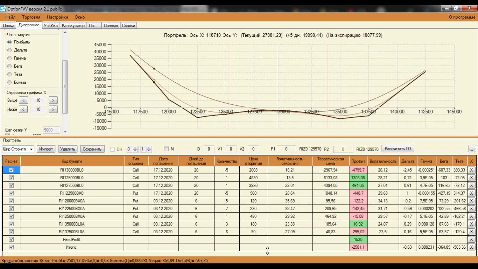Click the Шаг сетки Y input field
The image size is (478, 269).
51,130
